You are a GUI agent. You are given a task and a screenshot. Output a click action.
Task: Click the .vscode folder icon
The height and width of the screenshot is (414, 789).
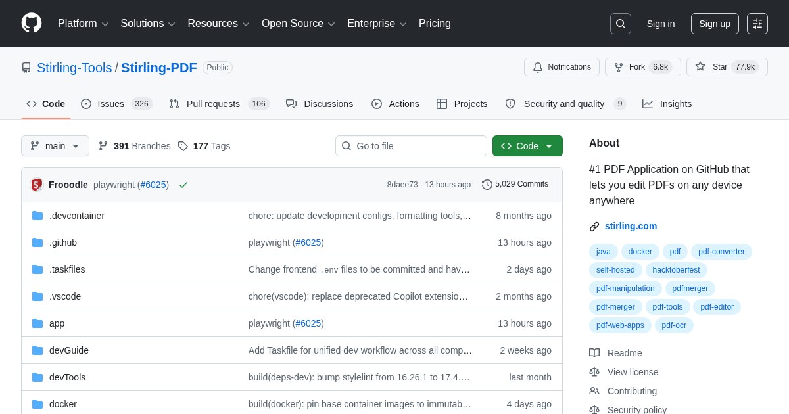coord(37,296)
